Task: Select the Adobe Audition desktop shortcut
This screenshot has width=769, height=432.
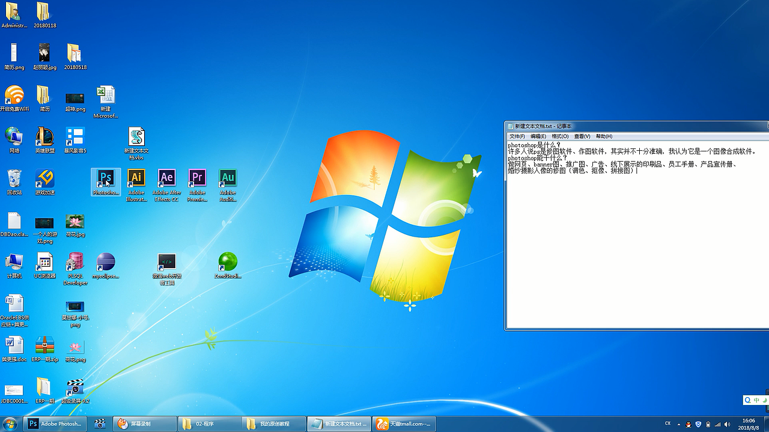Action: click(x=228, y=185)
